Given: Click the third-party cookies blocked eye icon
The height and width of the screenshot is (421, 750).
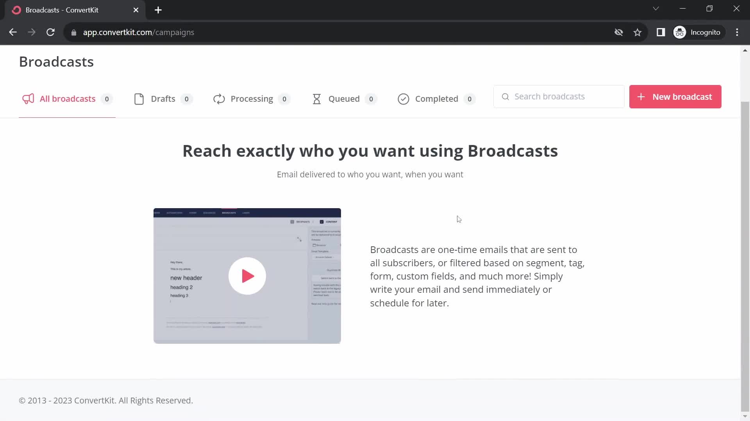Looking at the screenshot, I should click(x=619, y=32).
